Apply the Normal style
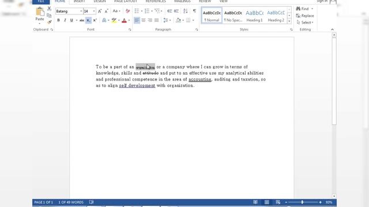The width and height of the screenshot is (369, 207). pyautogui.click(x=212, y=16)
